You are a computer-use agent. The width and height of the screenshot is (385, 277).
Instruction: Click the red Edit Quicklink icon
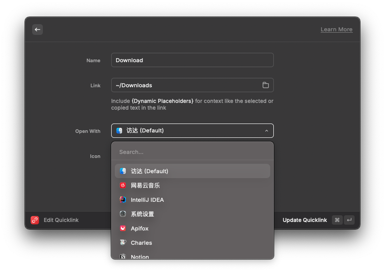(x=35, y=220)
